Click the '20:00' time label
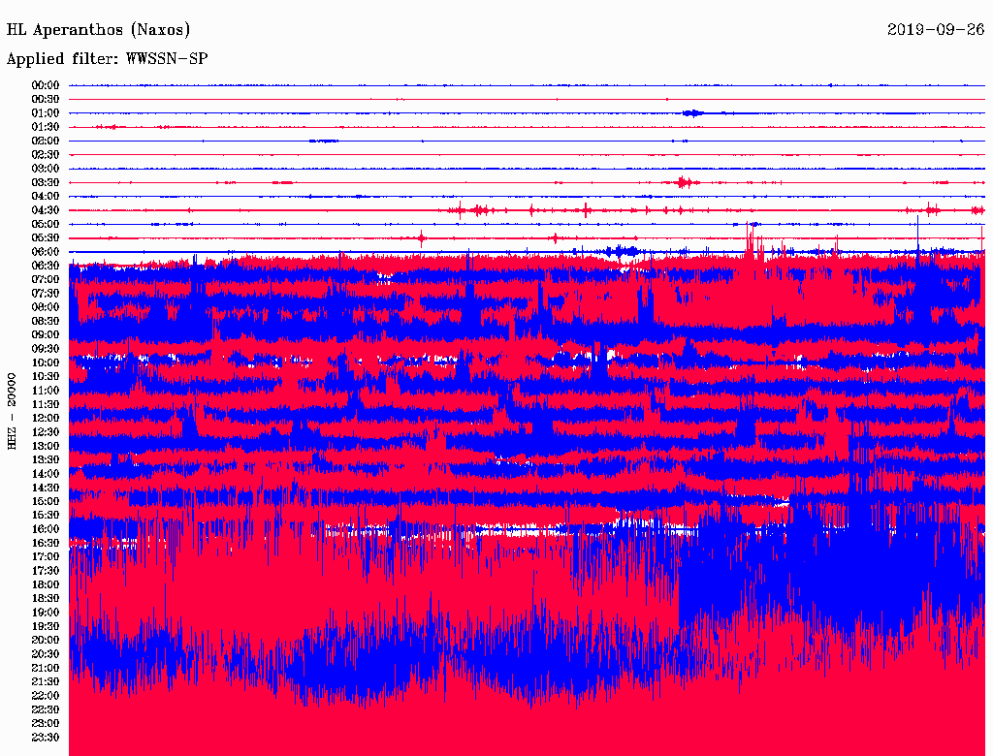This screenshot has width=993, height=756. tap(46, 640)
